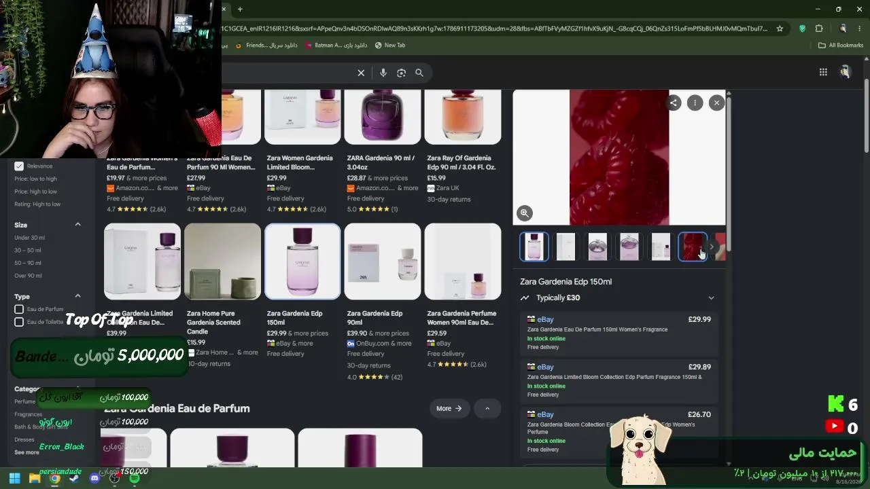The height and width of the screenshot is (489, 870).
Task: Filter size Under 30 ml
Action: 29,238
